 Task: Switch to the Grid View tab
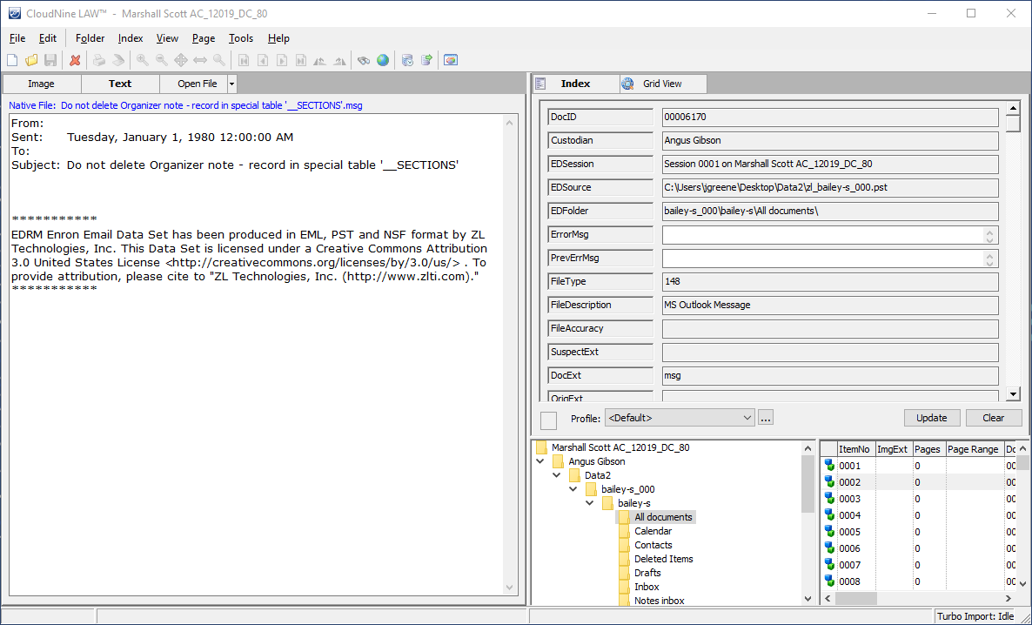(x=661, y=84)
